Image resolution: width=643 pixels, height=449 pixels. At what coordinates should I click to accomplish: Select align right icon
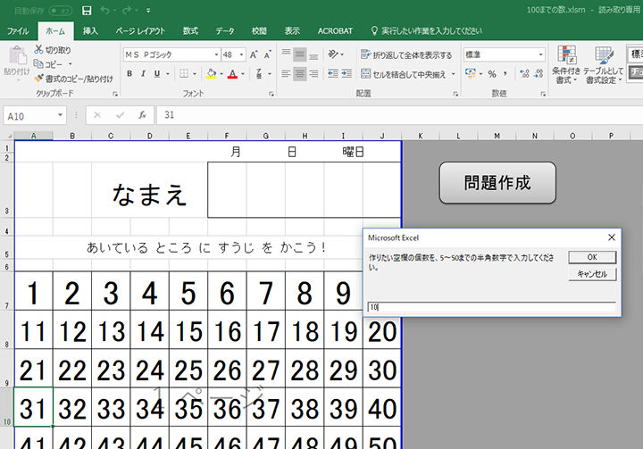(313, 74)
